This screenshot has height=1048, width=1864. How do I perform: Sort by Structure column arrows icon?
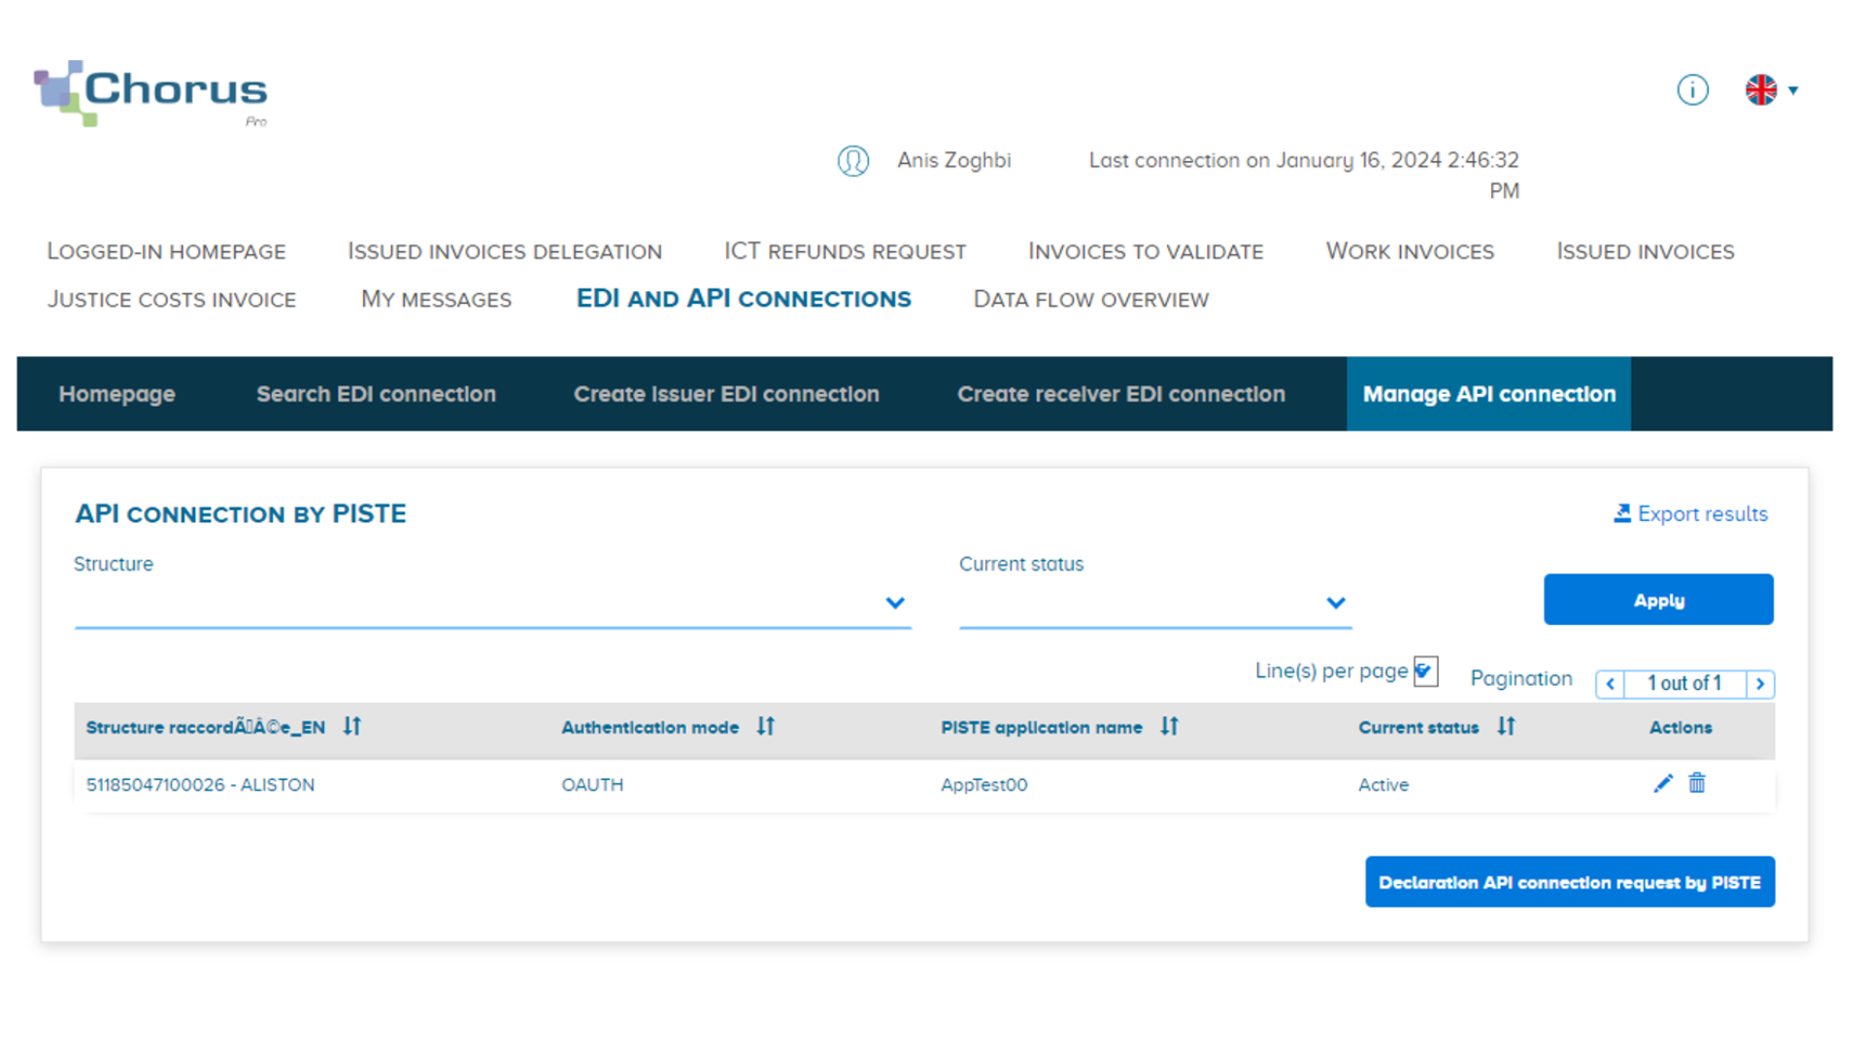(x=351, y=726)
